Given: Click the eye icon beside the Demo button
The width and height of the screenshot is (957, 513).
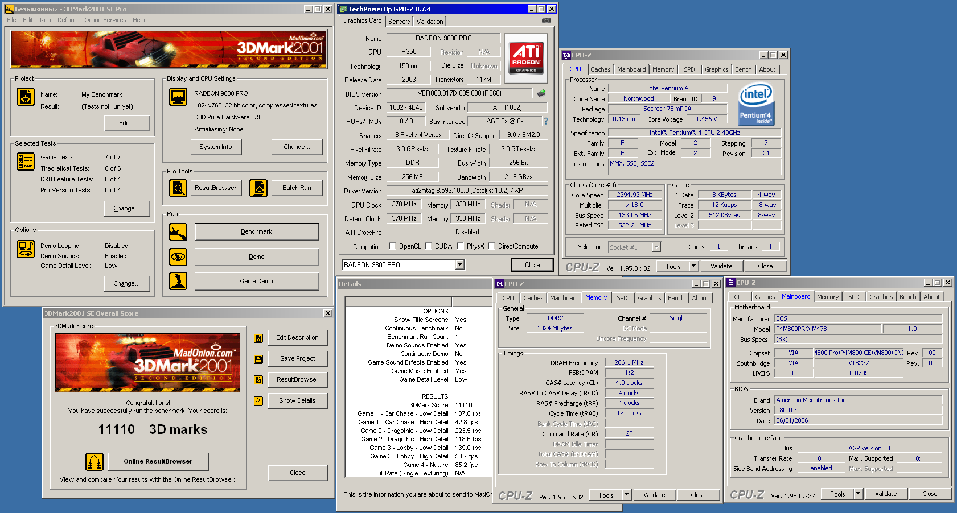Looking at the screenshot, I should pyautogui.click(x=178, y=256).
